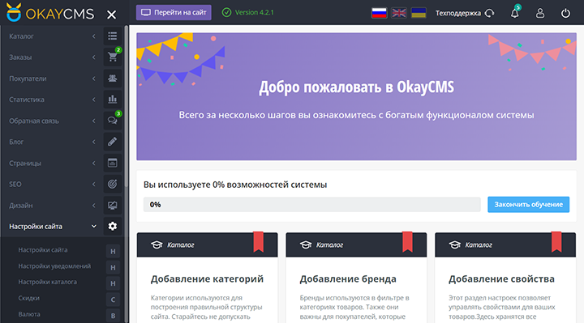Open the Статистика sidebar menu item
This screenshot has width=584, height=323.
coord(27,100)
